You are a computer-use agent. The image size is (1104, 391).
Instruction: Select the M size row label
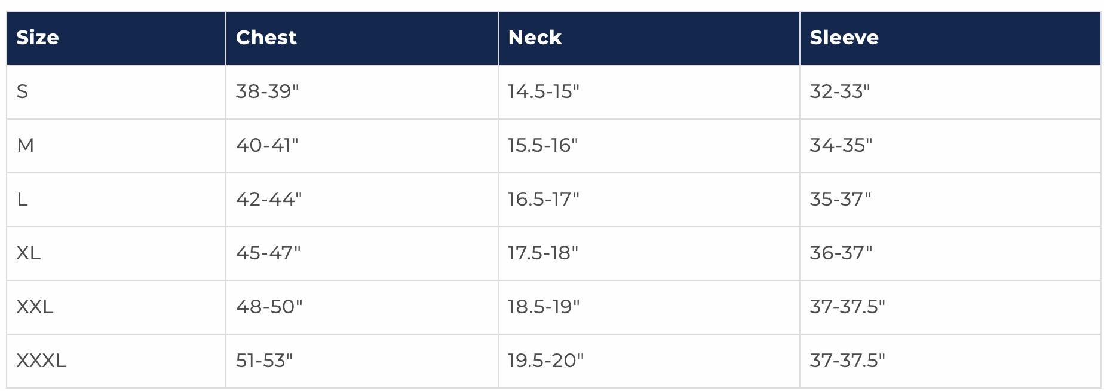click(x=26, y=145)
